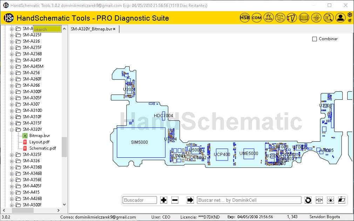Click the right arrow search button
354x221 pixels.
point(190,200)
